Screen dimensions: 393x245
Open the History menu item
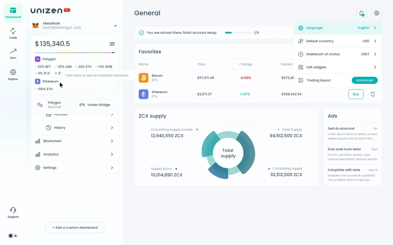[75, 128]
